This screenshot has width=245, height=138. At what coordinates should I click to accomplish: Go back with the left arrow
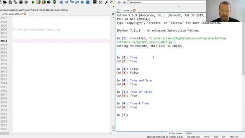coord(119,2)
